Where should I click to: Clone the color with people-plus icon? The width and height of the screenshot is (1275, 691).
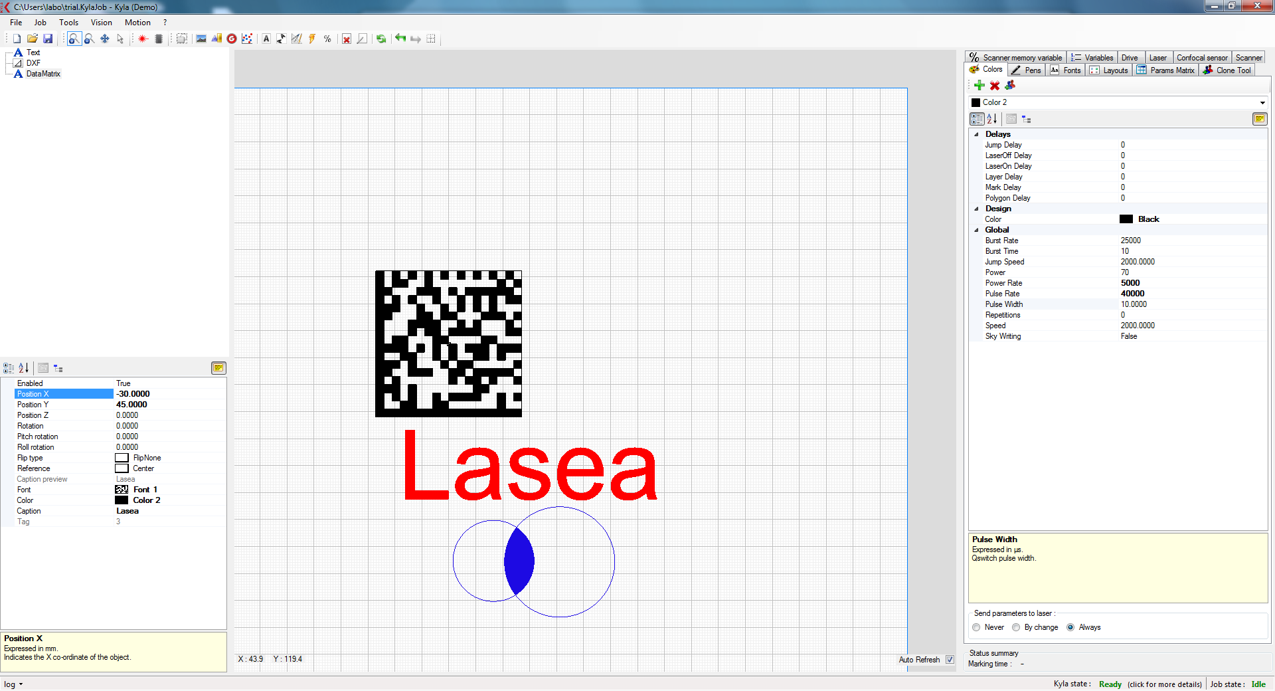coord(1010,85)
